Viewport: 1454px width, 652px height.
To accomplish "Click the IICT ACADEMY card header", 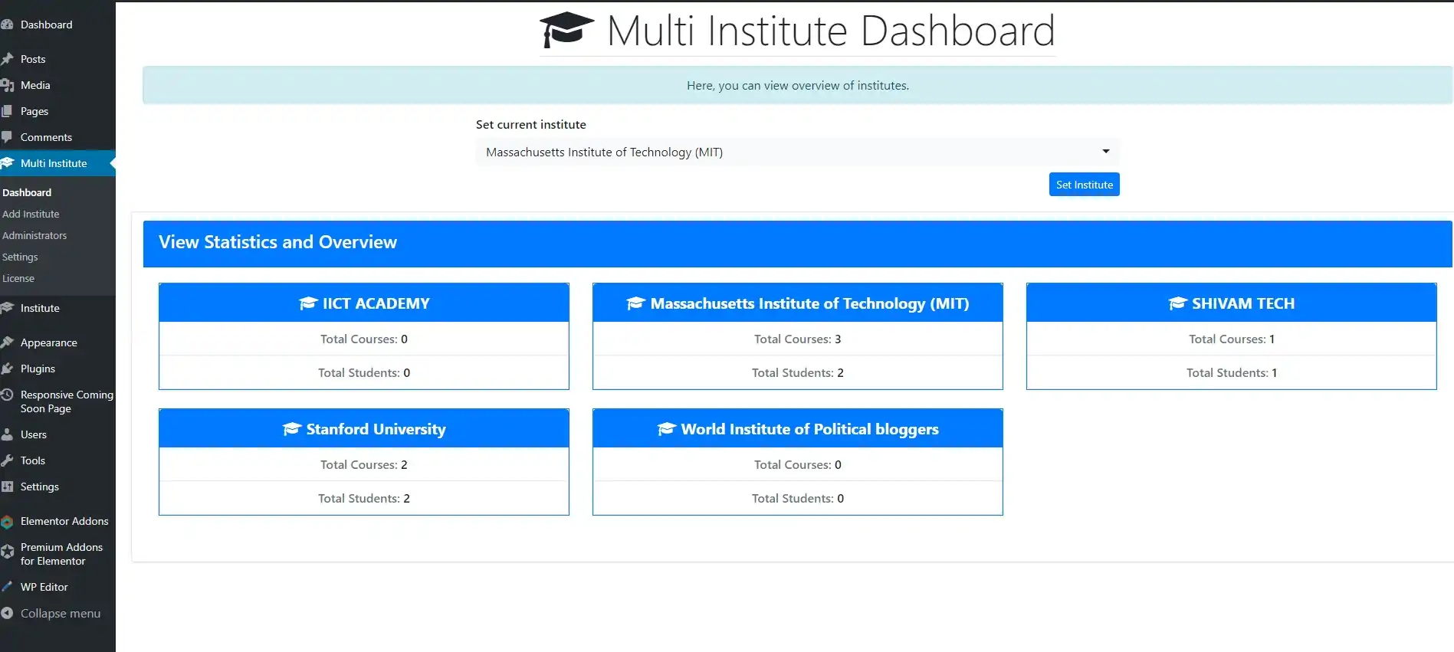I will point(364,303).
